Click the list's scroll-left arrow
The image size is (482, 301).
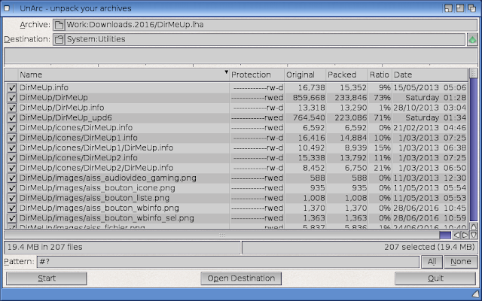pyautogui.click(x=457, y=236)
